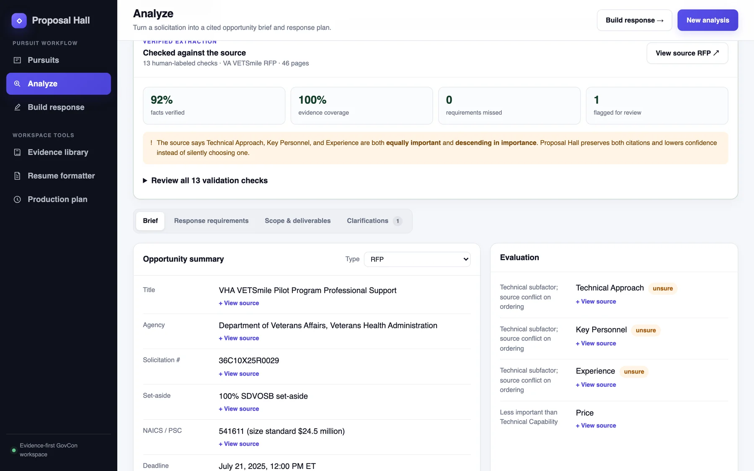Open the Pursuits page
754x471 pixels.
click(x=59, y=60)
